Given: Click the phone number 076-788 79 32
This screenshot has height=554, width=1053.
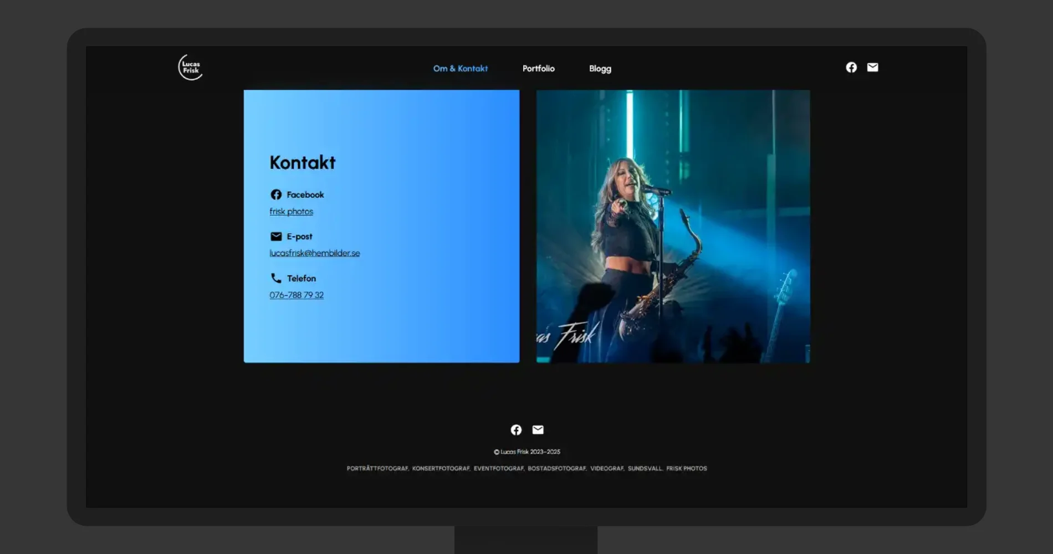Looking at the screenshot, I should 297,295.
